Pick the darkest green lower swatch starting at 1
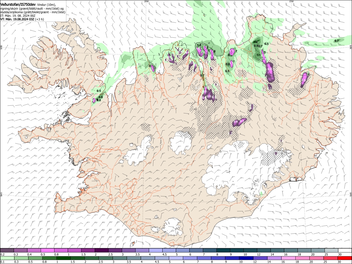The image size is (352, 264). 63,258
